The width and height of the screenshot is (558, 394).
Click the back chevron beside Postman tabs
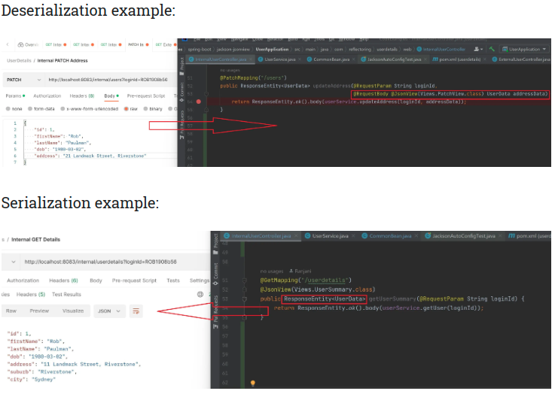coord(8,45)
